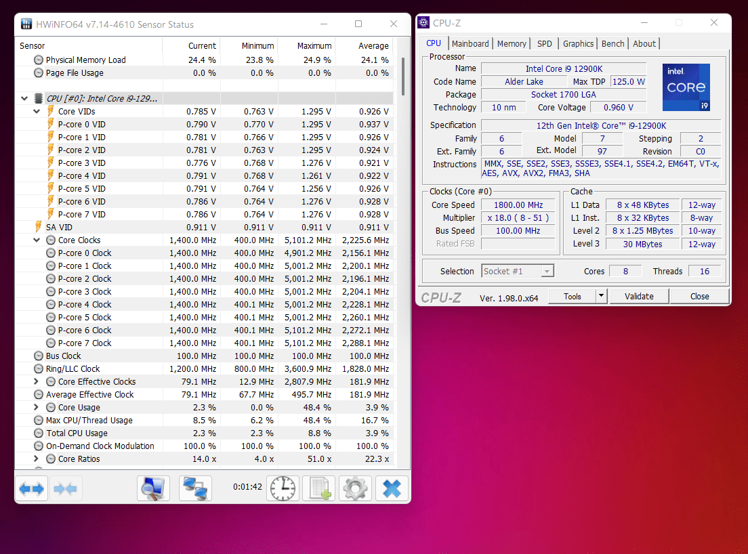
Task: Click the network remote connection icon in HWiNFO
Action: click(x=195, y=488)
